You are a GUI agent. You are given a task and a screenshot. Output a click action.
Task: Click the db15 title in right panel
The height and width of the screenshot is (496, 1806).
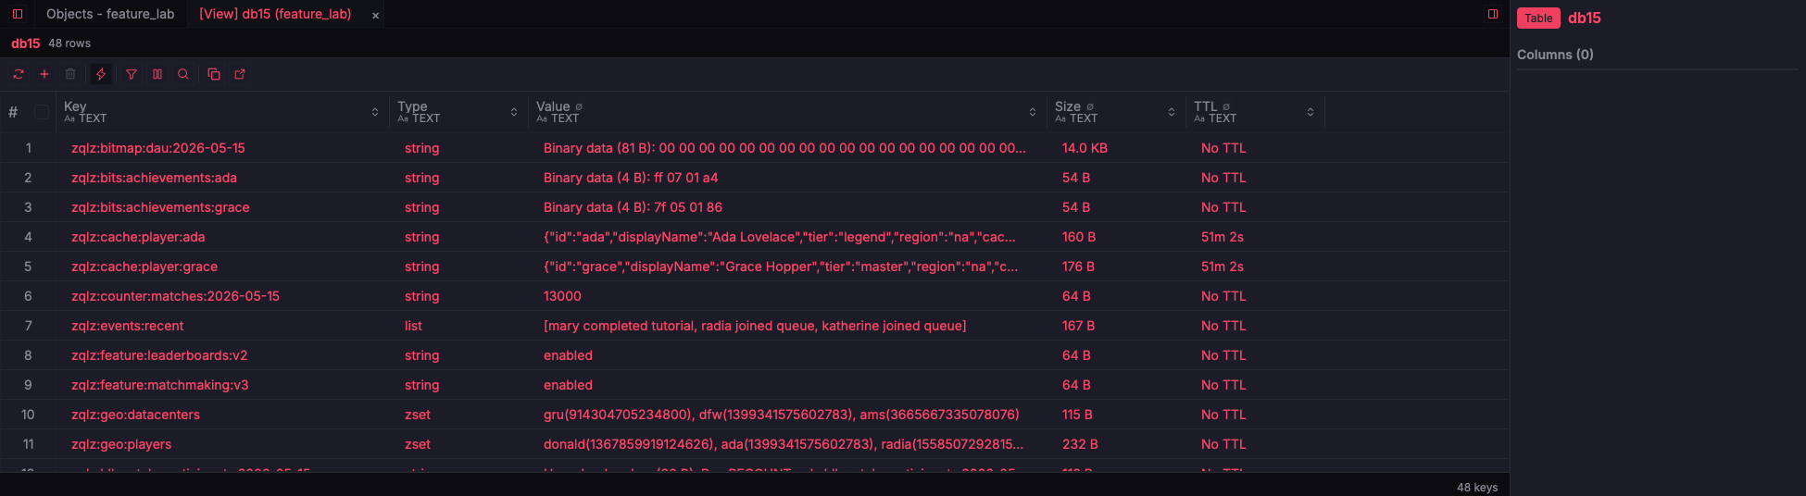tap(1584, 18)
